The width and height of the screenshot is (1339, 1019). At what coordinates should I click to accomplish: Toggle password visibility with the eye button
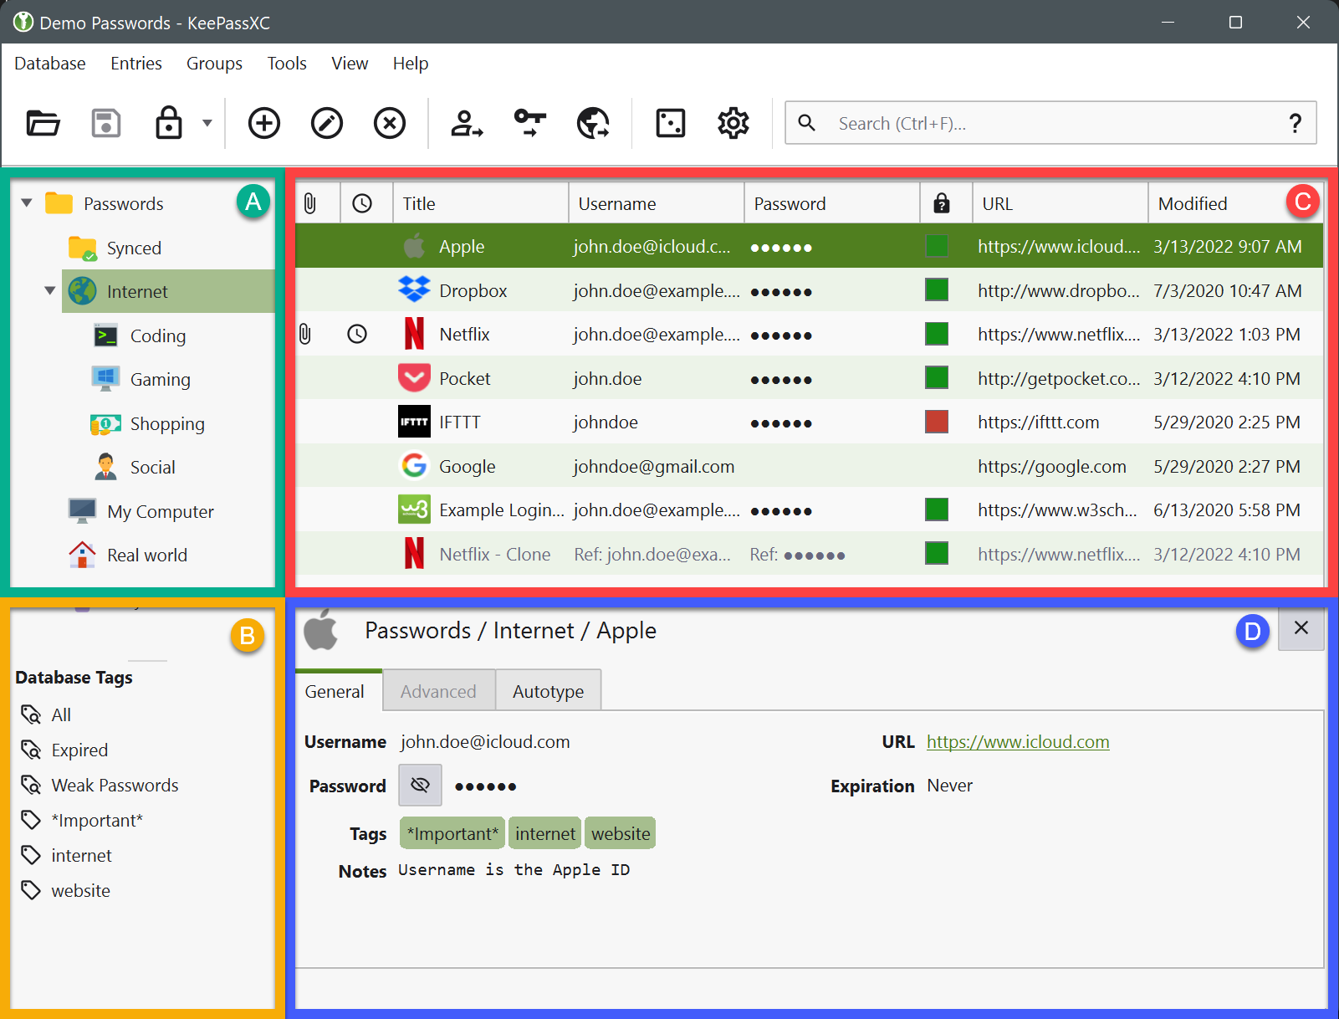420,785
